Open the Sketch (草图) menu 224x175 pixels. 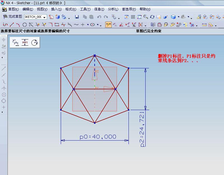(13, 9)
